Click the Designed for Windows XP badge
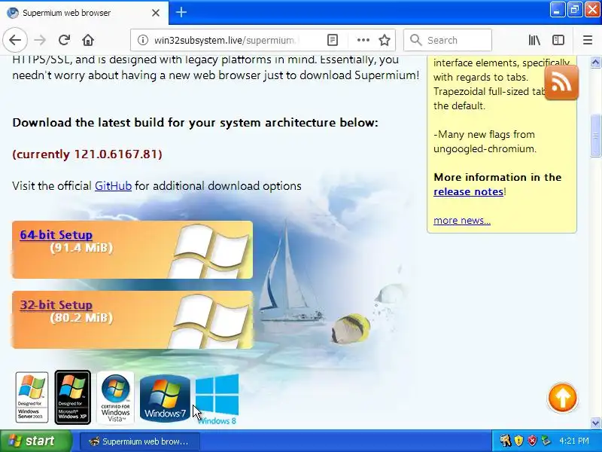The width and height of the screenshot is (602, 452). pos(72,397)
